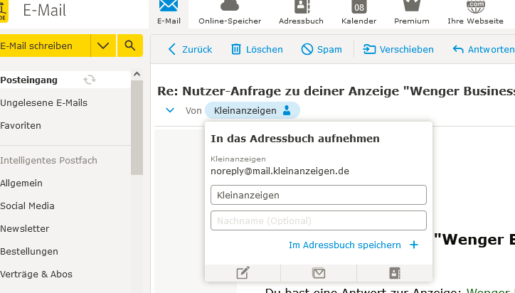The image size is (515, 293).
Task: Open the Kalender icon
Action: coord(359,6)
